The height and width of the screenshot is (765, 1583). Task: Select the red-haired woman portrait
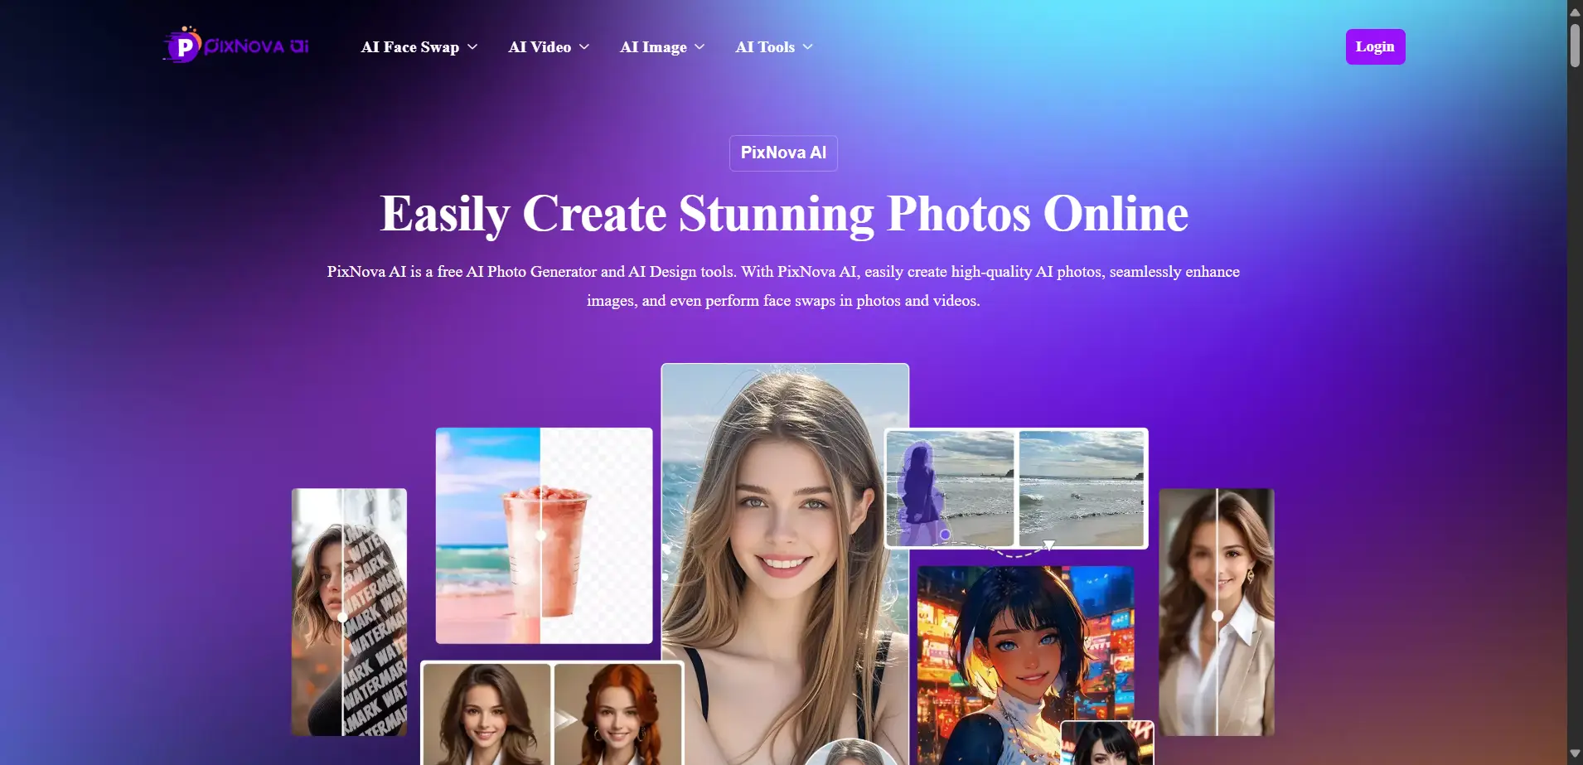tap(617, 714)
